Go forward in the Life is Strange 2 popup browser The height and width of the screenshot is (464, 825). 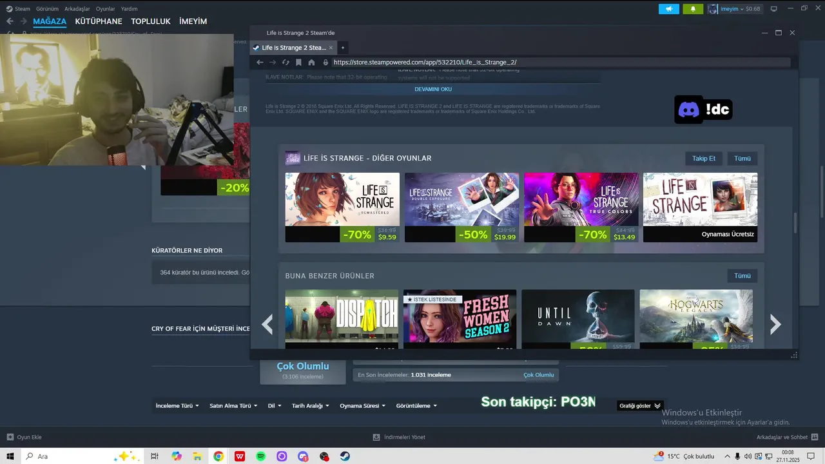pos(273,63)
